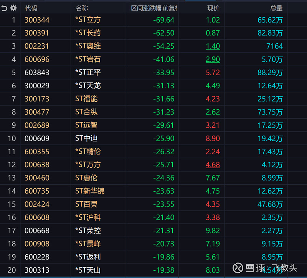This screenshot has height=278, width=307.
Task: Click stock code 002424
Action: click(x=37, y=204)
